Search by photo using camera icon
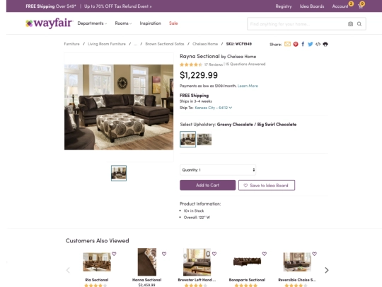Image resolution: width=382 pixels, height=287 pixels. (350, 24)
